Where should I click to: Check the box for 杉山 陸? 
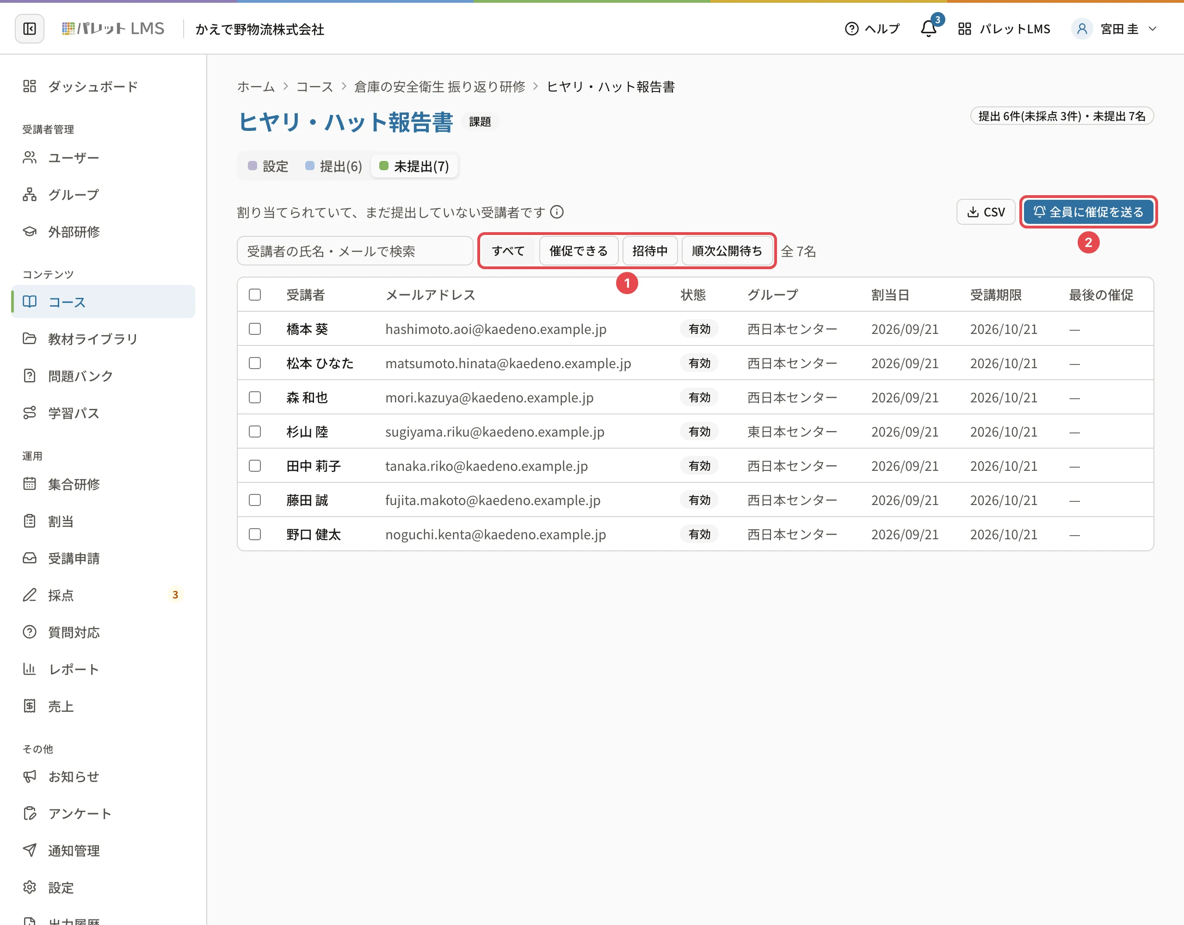pyautogui.click(x=255, y=432)
